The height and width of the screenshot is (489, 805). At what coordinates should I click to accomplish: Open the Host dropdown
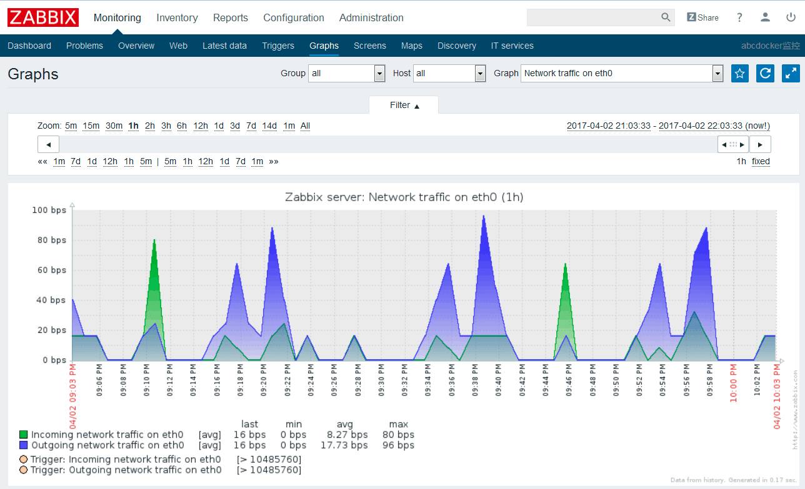point(449,73)
